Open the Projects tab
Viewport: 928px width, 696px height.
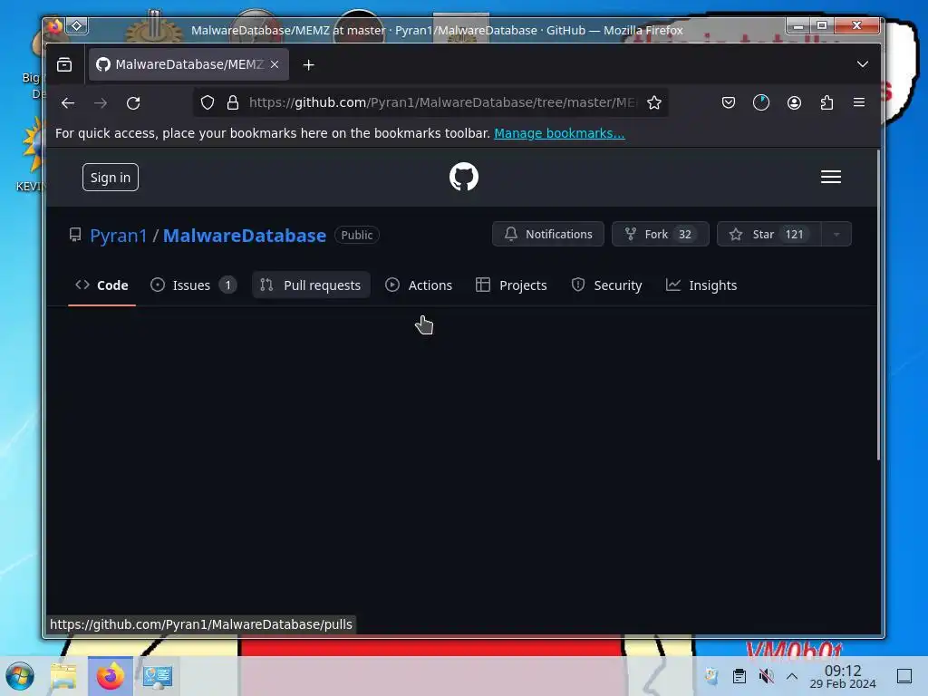511,285
